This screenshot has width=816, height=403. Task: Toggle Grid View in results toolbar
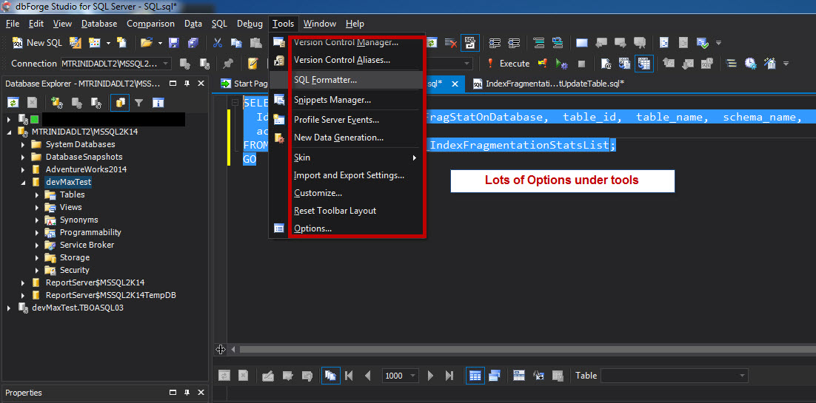[x=475, y=376]
